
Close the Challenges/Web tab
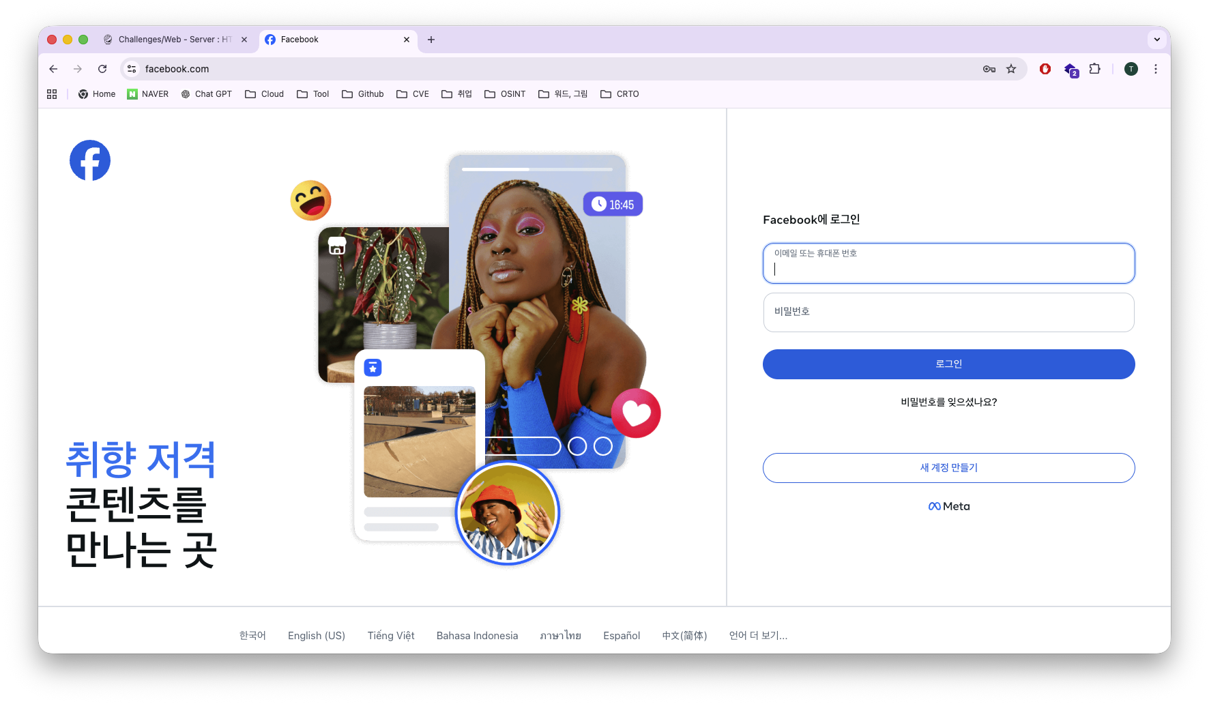(244, 40)
